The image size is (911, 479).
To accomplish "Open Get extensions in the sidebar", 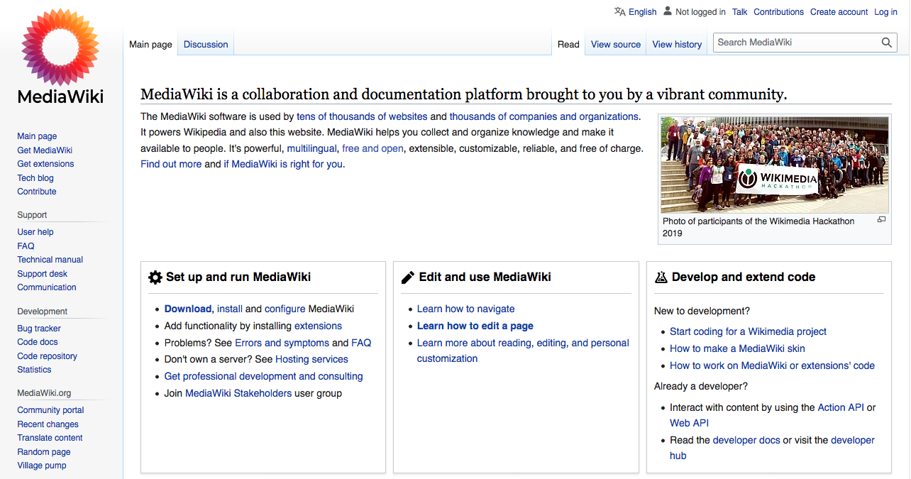I will [x=45, y=164].
